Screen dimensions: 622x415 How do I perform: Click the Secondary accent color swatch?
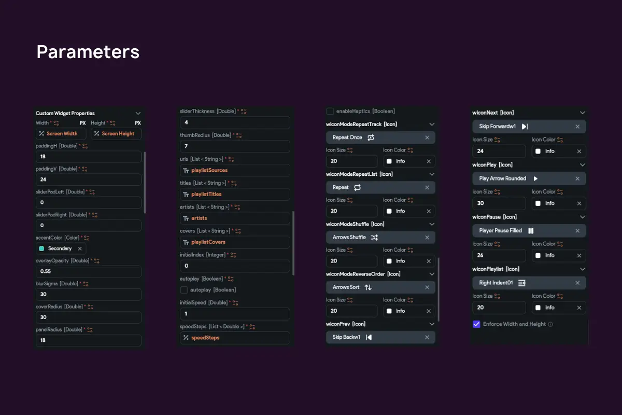coord(42,248)
